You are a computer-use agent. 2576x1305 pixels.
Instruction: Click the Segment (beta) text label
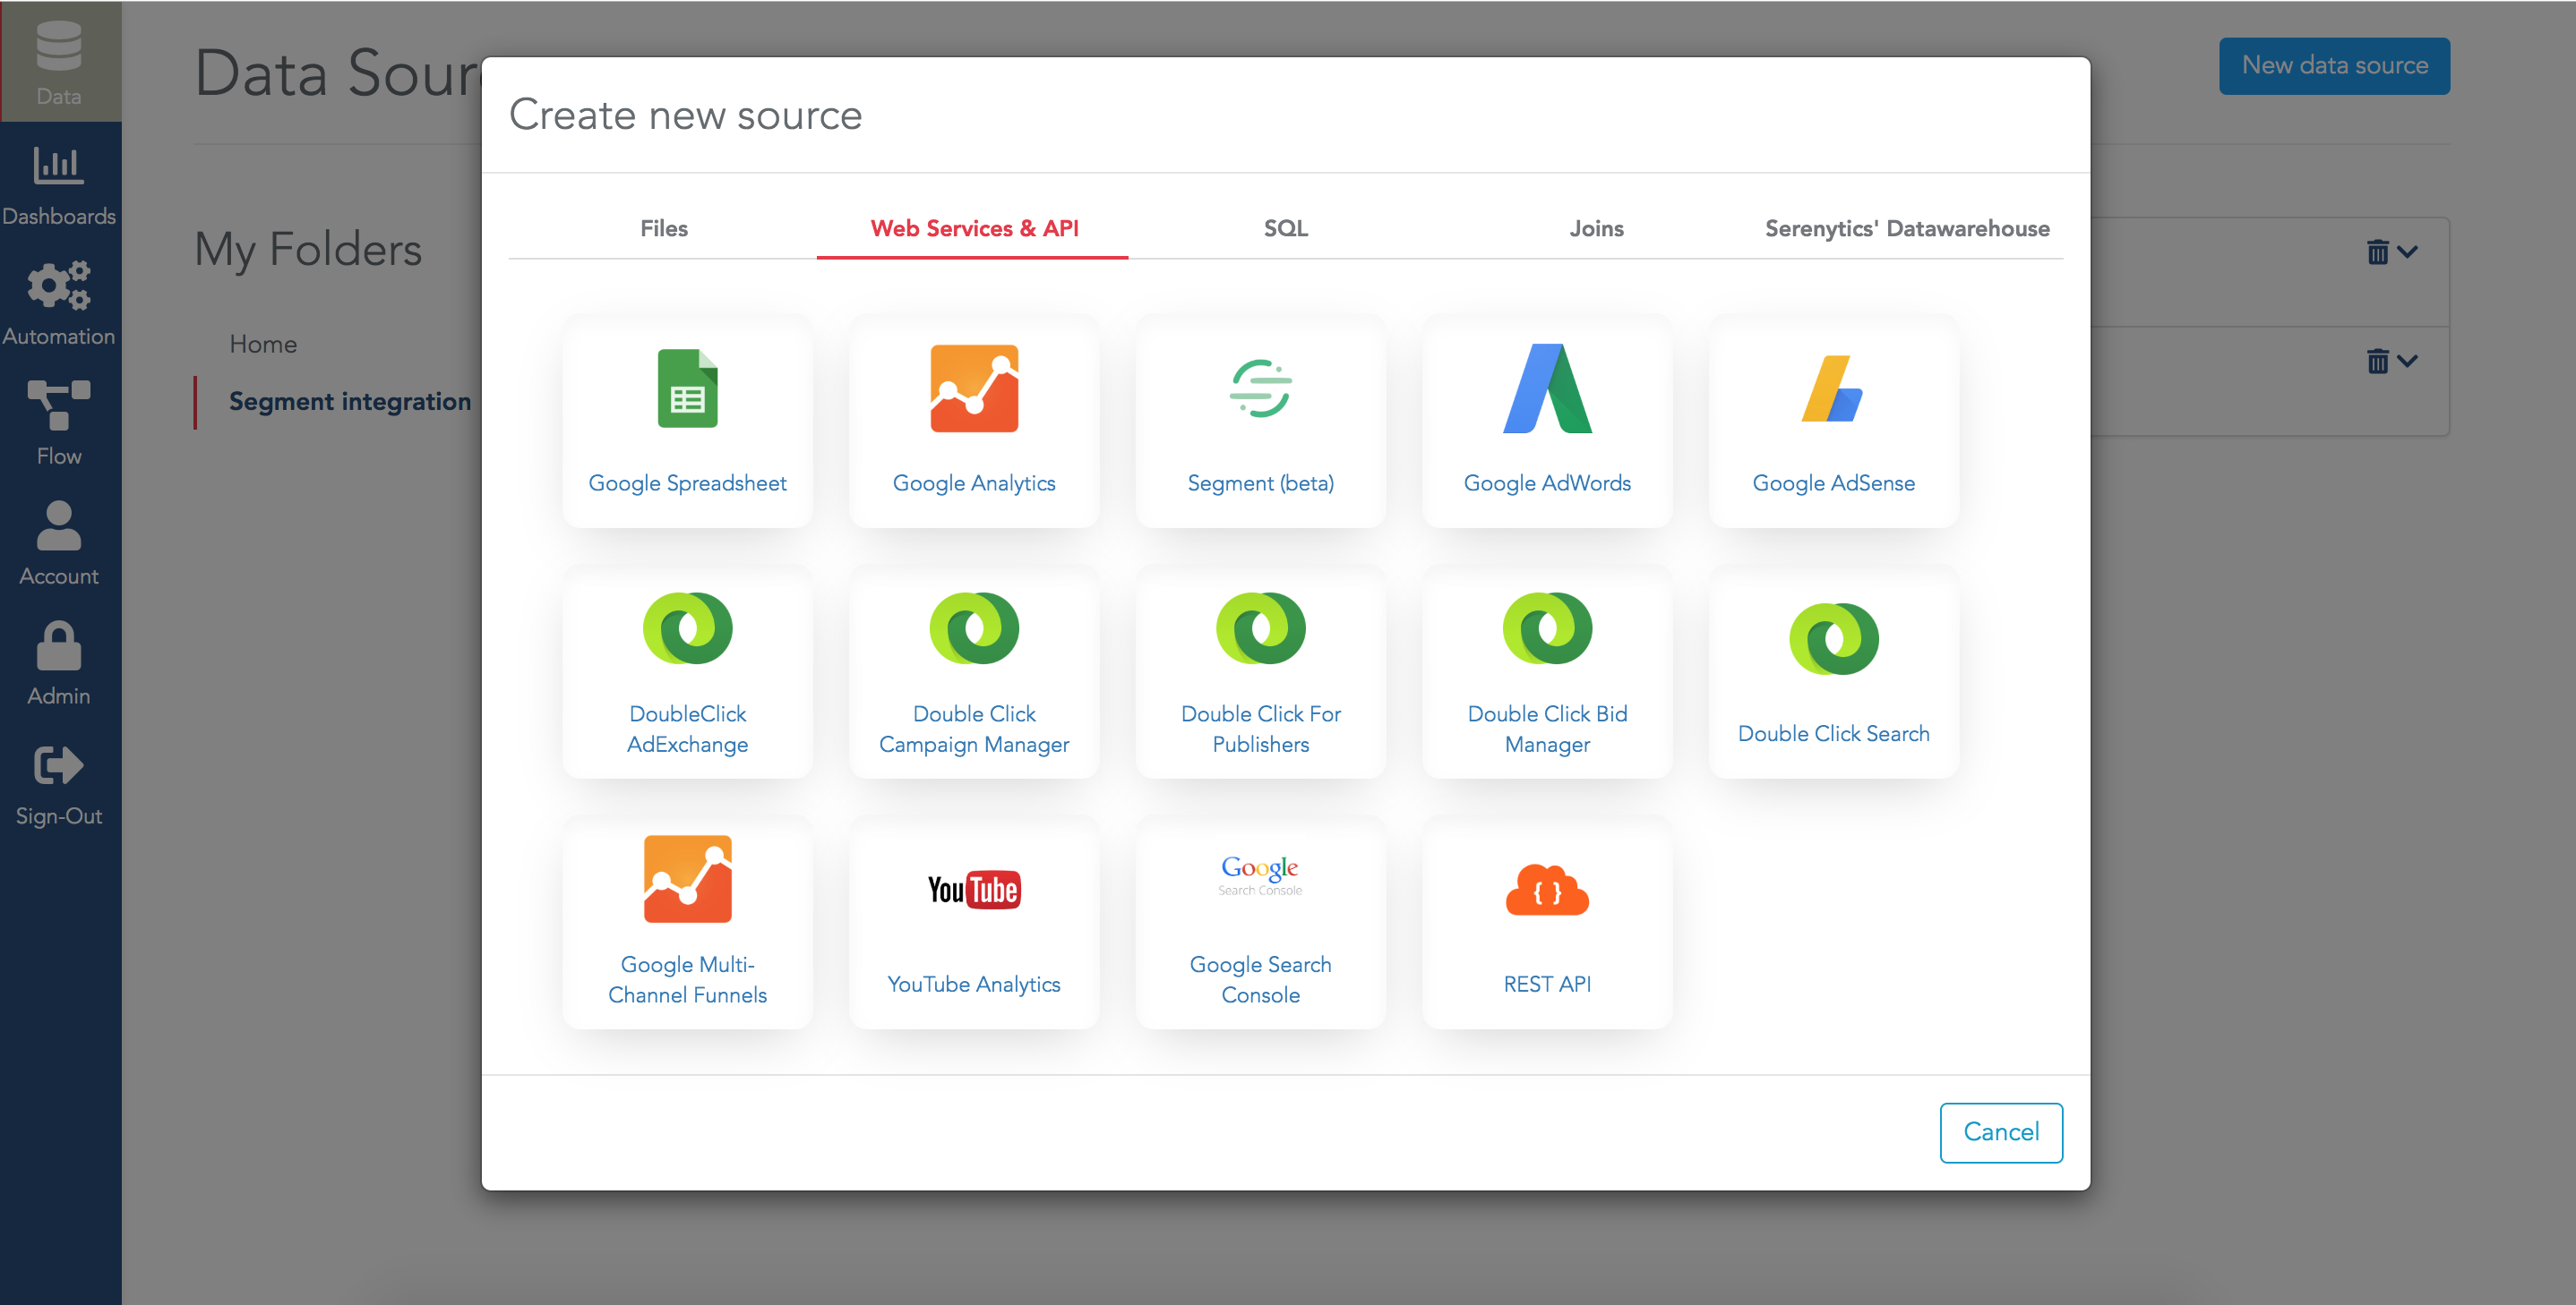click(x=1261, y=482)
